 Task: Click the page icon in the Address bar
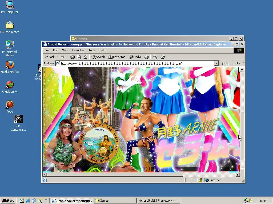[58, 63]
